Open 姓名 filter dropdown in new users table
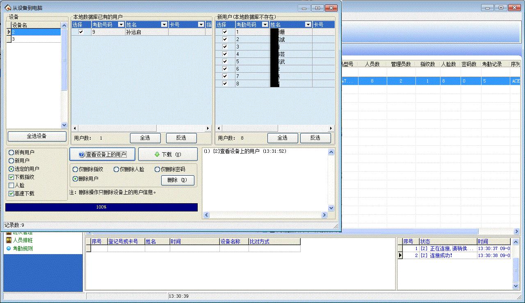 [308, 25]
